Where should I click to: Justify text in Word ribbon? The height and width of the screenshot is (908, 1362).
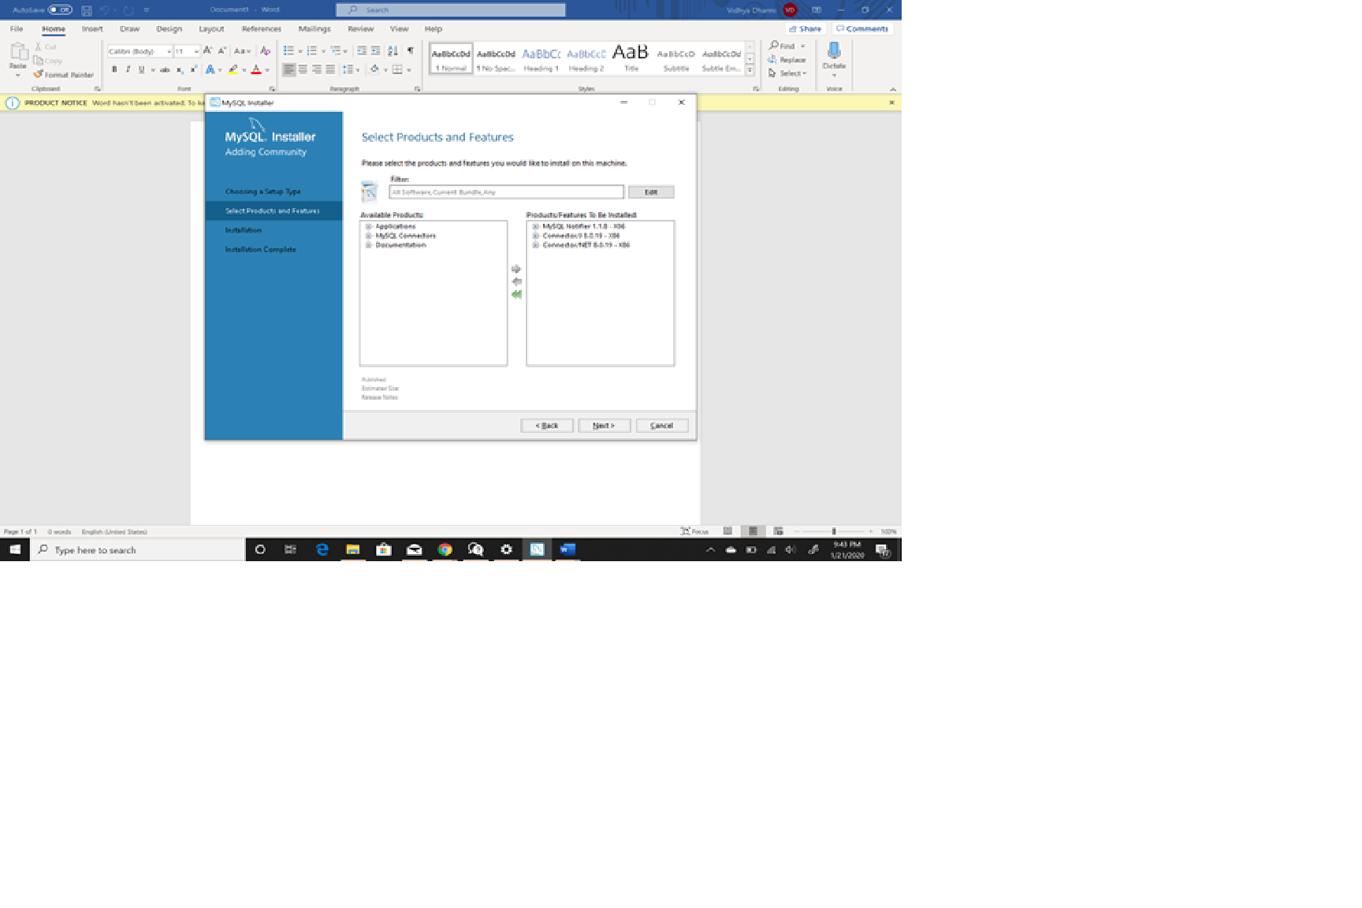(x=330, y=70)
